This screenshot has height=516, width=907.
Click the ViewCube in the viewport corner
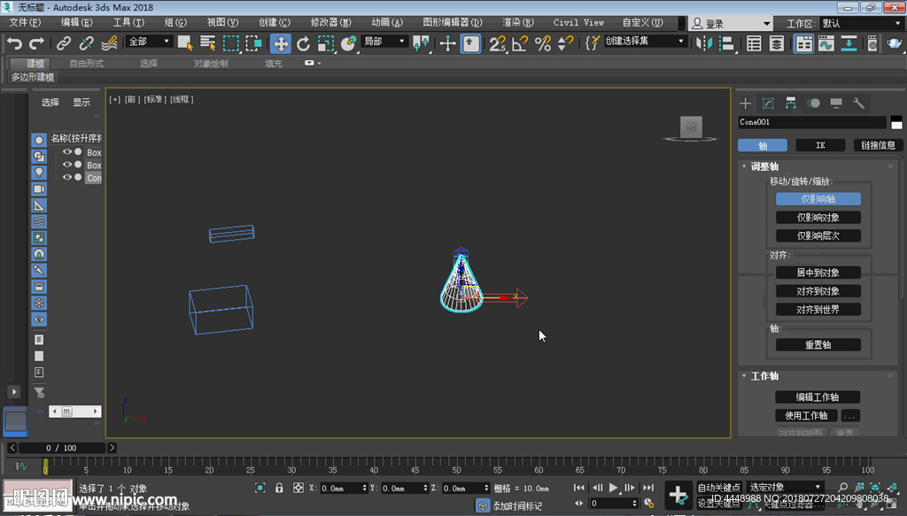pos(691,128)
